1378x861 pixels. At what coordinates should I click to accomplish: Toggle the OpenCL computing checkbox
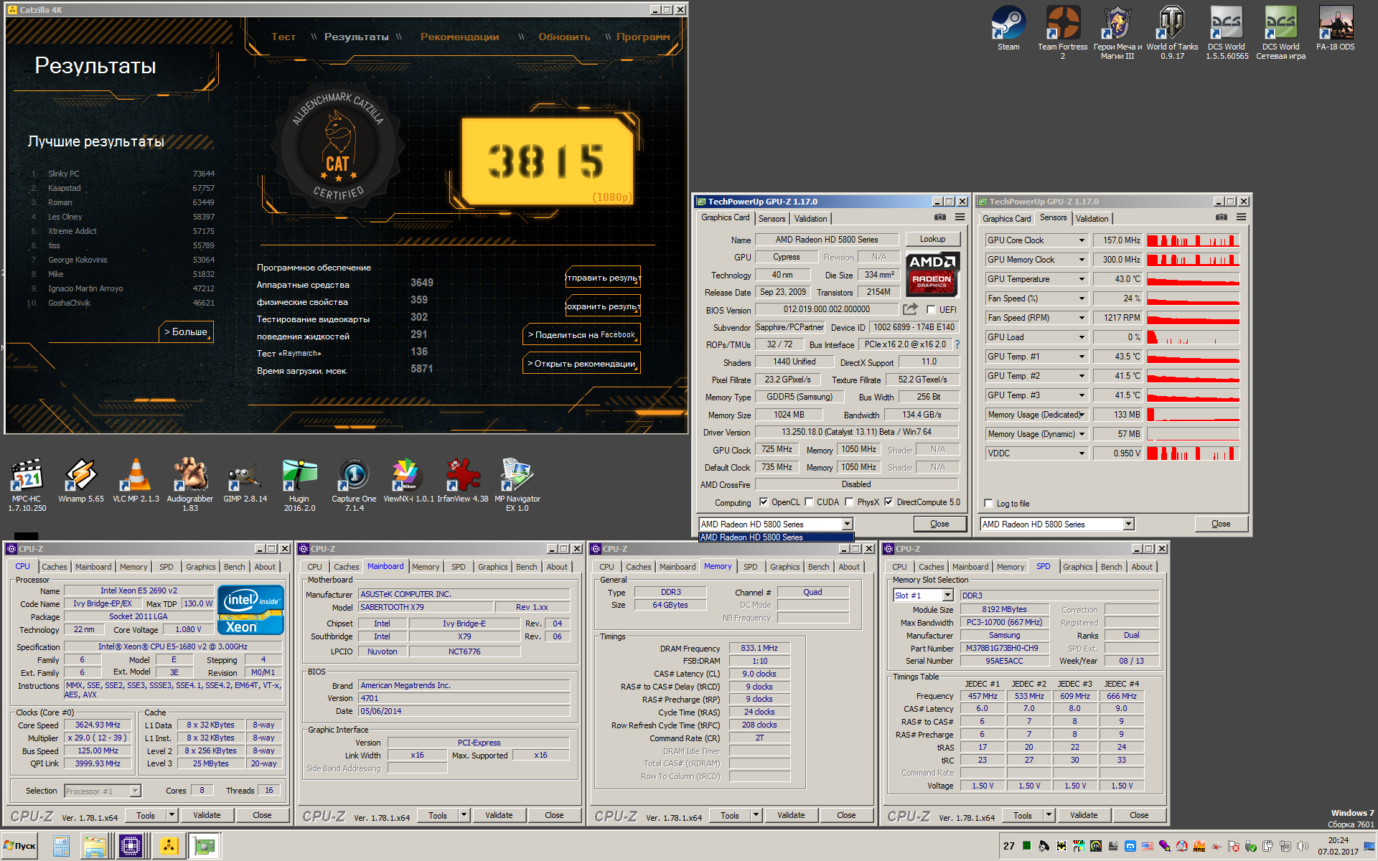point(764,502)
